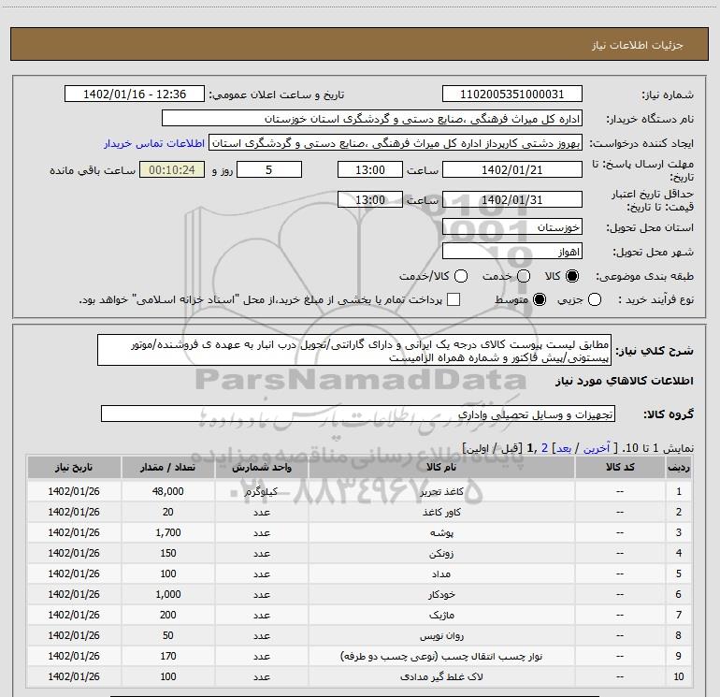
Task: Click the remaining days field showing 5
Action: tap(269, 169)
